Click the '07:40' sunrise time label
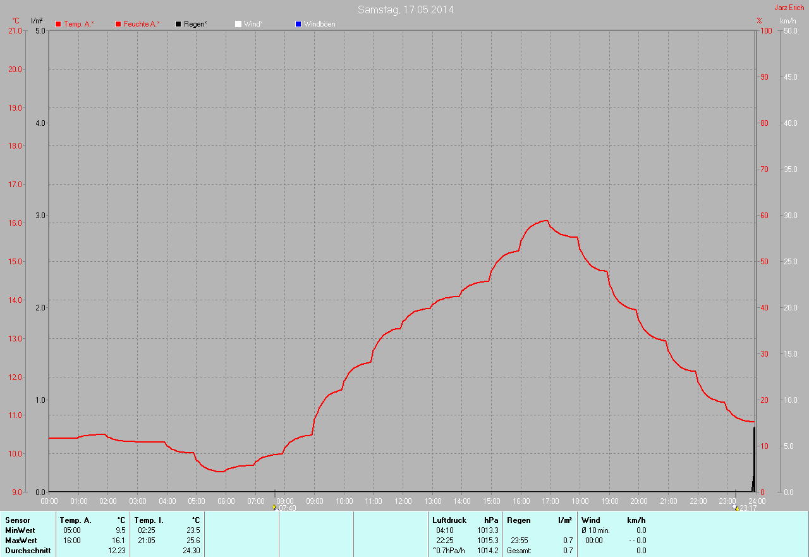The width and height of the screenshot is (809, 557). coord(286,508)
